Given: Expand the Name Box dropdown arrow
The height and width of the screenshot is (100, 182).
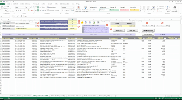Looking at the screenshot, I should click(9, 16).
